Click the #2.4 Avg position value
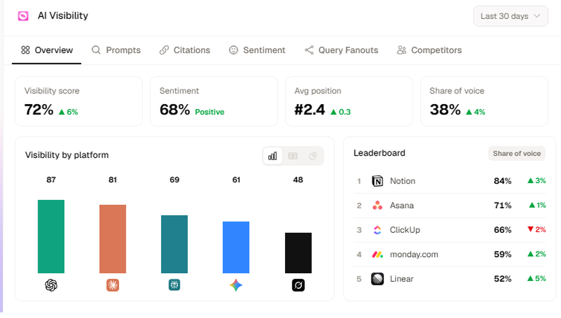 (310, 110)
